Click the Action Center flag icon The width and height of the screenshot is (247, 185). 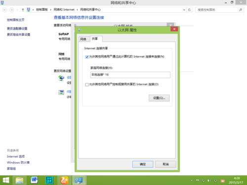197,181
